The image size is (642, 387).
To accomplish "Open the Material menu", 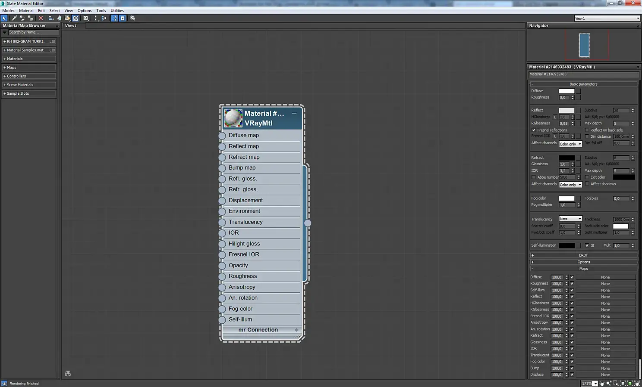I will [x=26, y=10].
